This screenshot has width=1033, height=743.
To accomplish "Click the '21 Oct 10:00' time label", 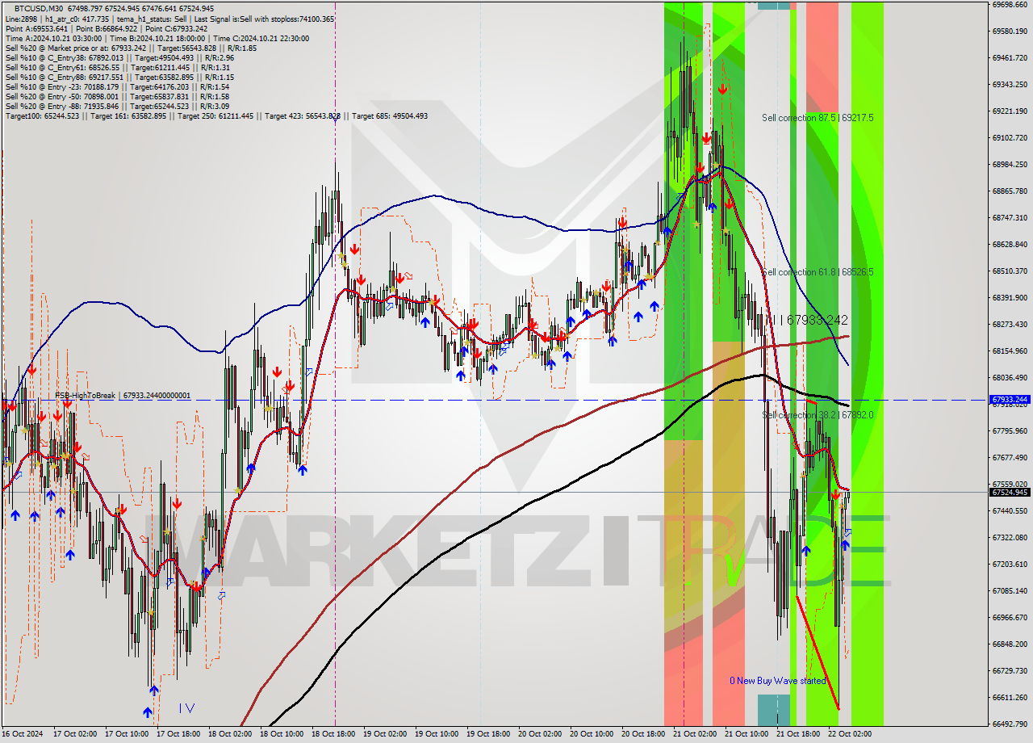I will [747, 734].
